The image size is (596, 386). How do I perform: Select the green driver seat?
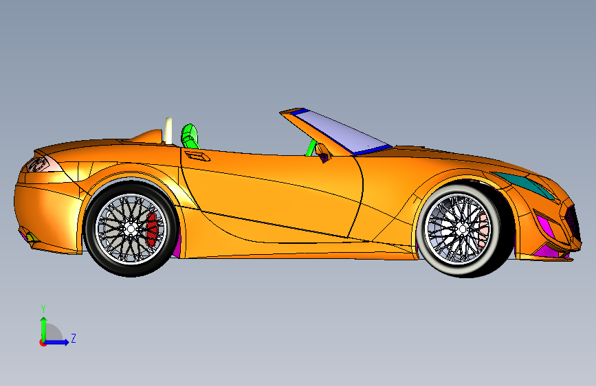point(190,136)
